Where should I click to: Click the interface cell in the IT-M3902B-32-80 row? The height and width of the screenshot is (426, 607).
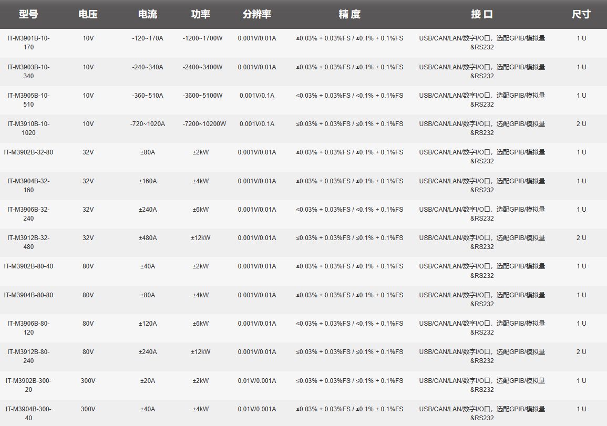(482, 157)
